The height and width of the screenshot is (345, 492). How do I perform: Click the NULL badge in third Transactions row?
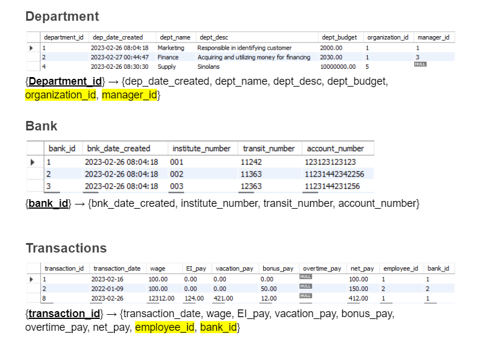point(305,295)
